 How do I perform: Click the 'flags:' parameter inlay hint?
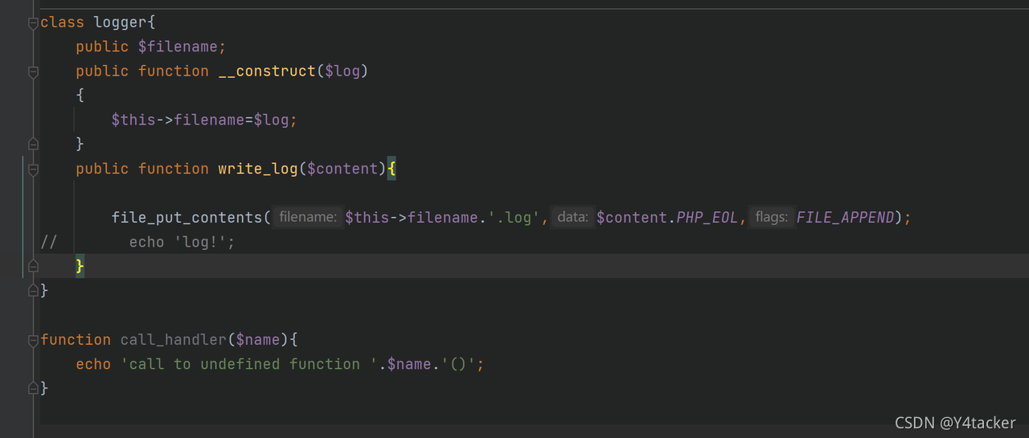coord(772,218)
